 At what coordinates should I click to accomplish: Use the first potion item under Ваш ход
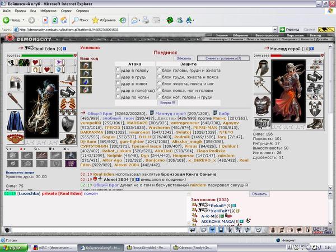[x=86, y=65]
